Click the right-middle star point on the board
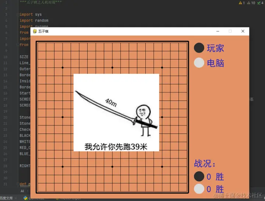Viewport: 265px width, 201px height. 162,117
